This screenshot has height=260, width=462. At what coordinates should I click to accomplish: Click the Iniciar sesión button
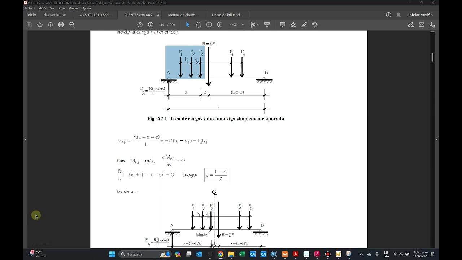(420, 15)
